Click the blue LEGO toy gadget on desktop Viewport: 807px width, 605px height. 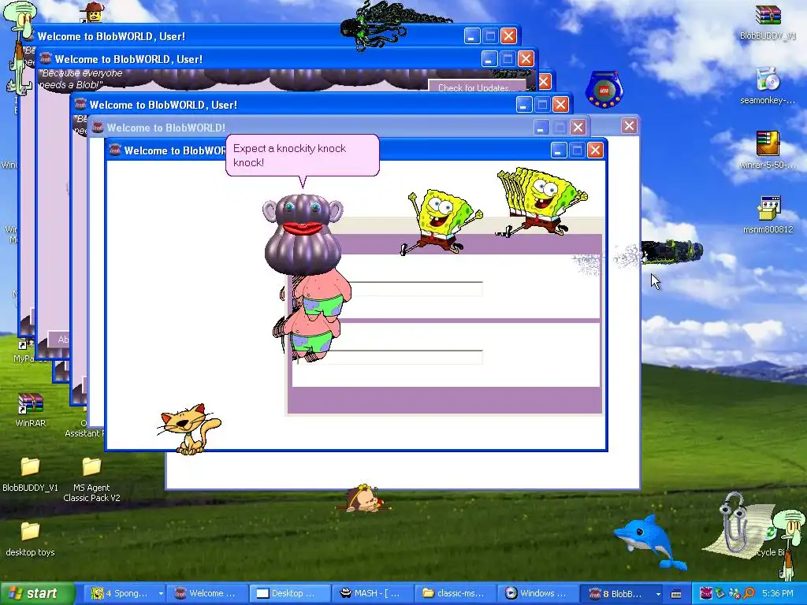pos(604,90)
